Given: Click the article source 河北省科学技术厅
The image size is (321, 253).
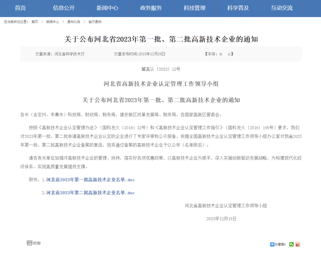Looking at the screenshot, I should pyautogui.click(x=69, y=54).
